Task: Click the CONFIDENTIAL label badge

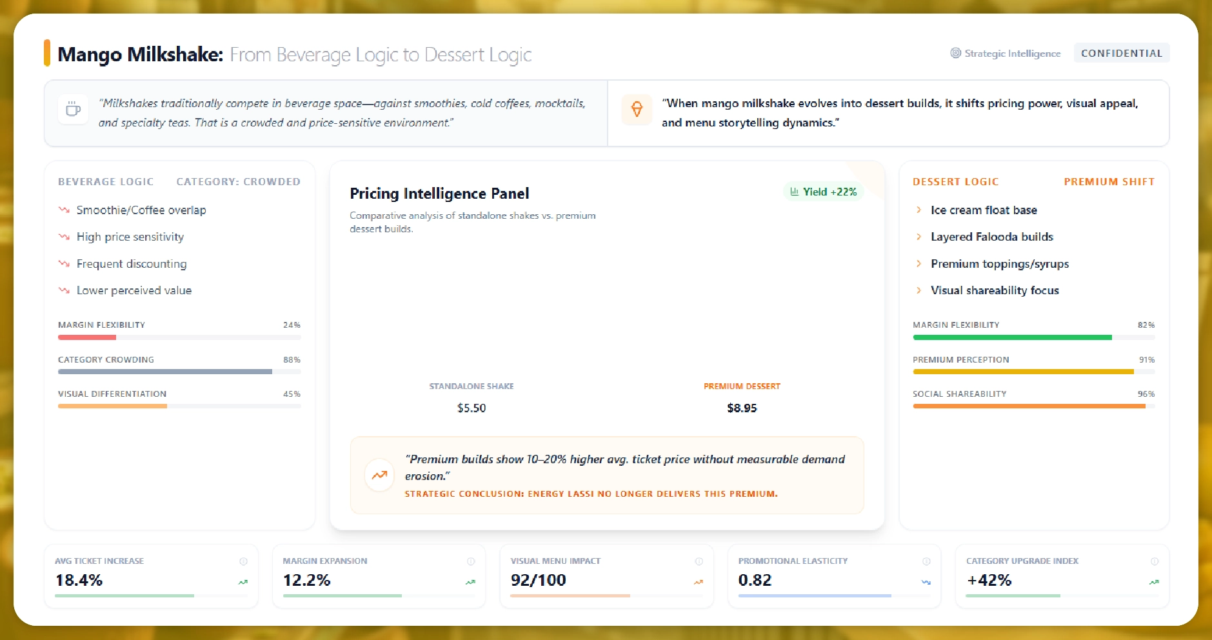Action: pos(1121,53)
